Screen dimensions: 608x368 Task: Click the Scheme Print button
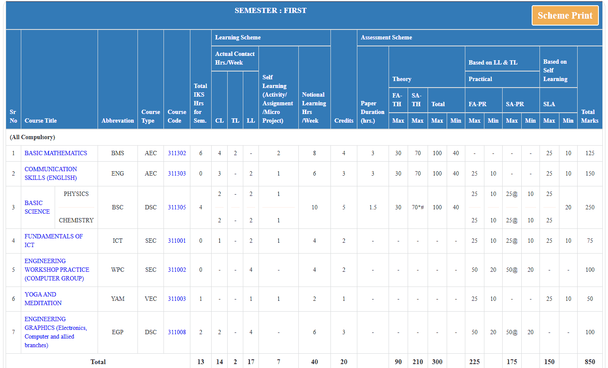point(565,15)
